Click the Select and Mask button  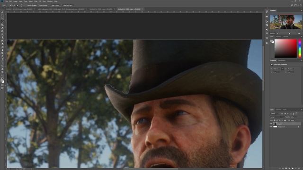(67, 5)
